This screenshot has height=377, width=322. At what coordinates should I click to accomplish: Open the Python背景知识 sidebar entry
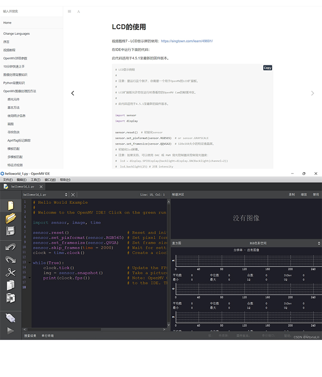(x=14, y=83)
